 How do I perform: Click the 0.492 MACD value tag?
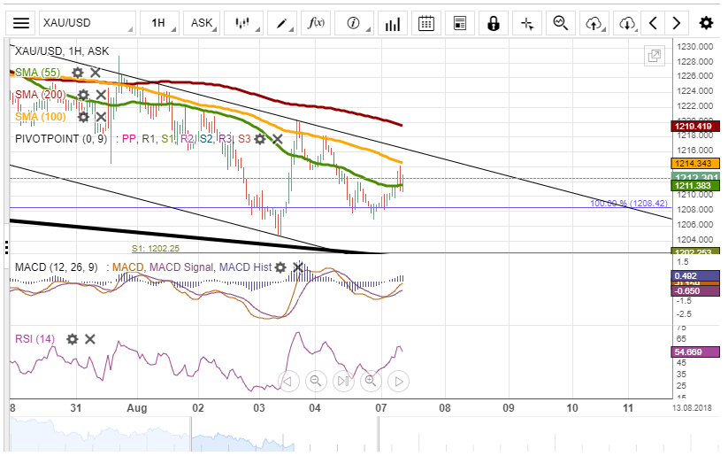pyautogui.click(x=695, y=275)
